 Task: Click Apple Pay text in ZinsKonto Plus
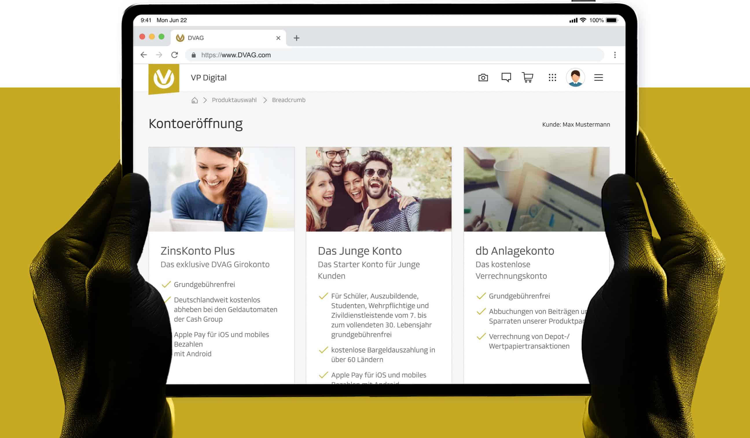pos(221,344)
